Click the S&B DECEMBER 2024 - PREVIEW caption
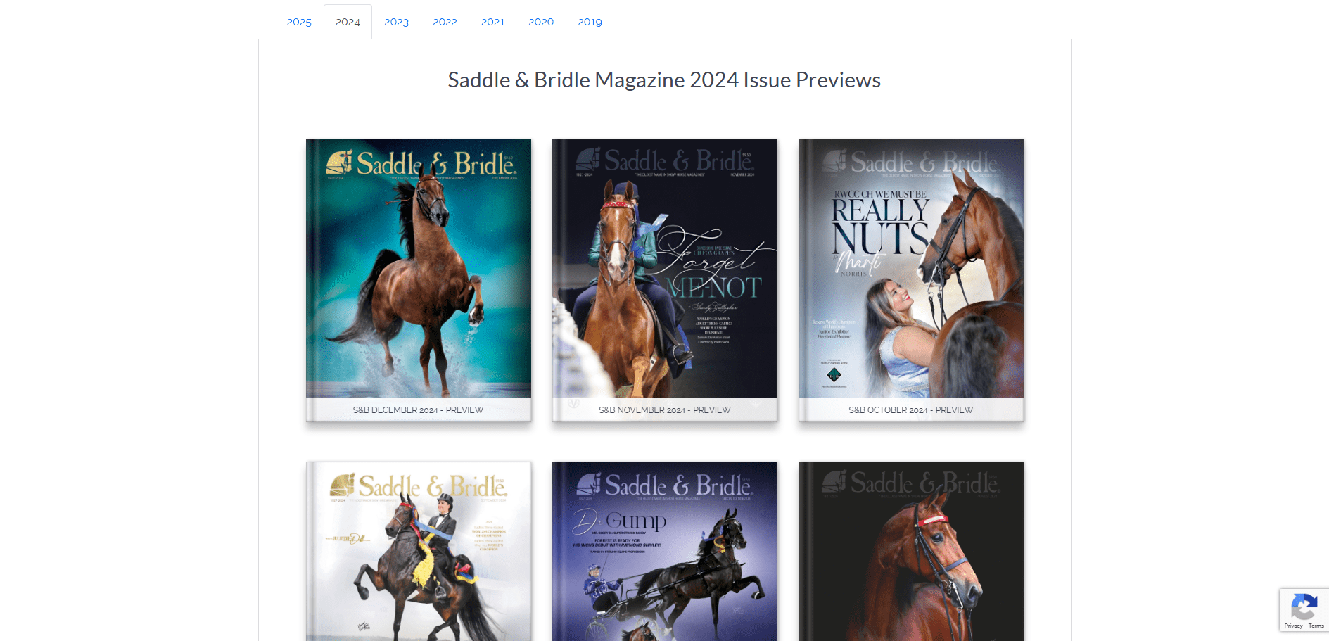Viewport: 1329px width, 641px height. [418, 410]
